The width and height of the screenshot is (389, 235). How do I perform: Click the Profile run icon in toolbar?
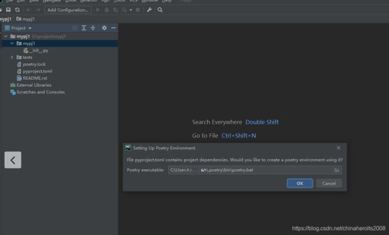point(124,10)
